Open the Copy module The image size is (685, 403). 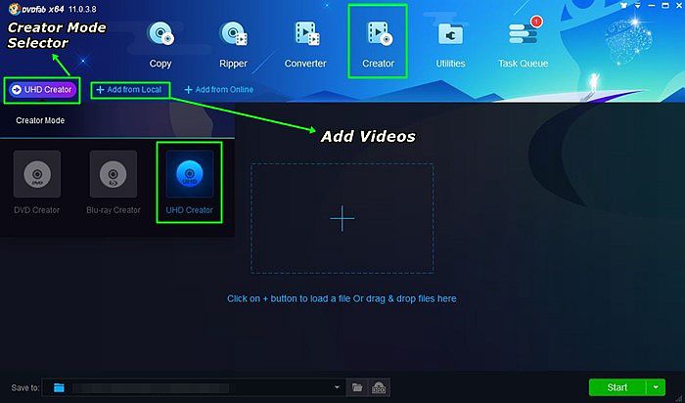pos(160,45)
